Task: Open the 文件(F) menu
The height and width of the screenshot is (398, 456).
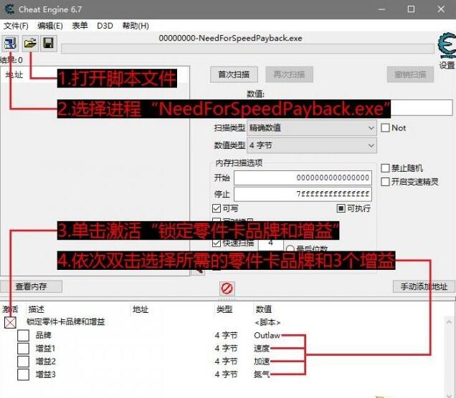Action: tap(16, 26)
